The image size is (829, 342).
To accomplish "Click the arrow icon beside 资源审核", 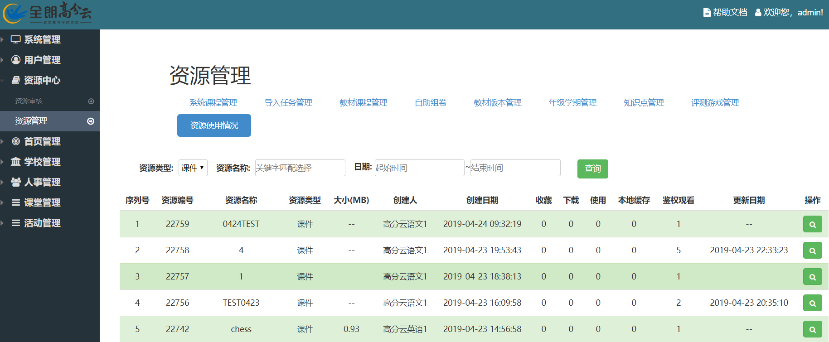I will click(x=91, y=101).
